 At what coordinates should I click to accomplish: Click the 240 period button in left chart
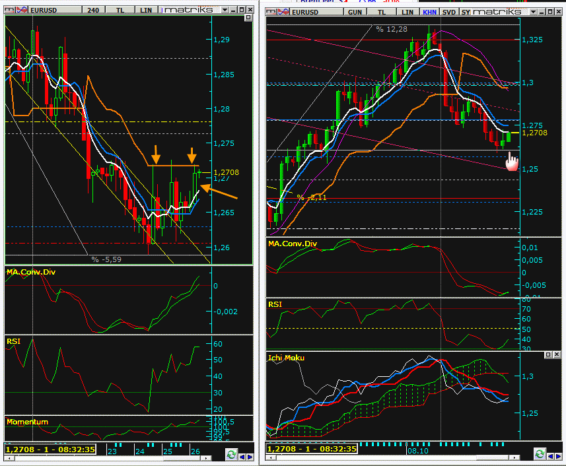click(94, 11)
